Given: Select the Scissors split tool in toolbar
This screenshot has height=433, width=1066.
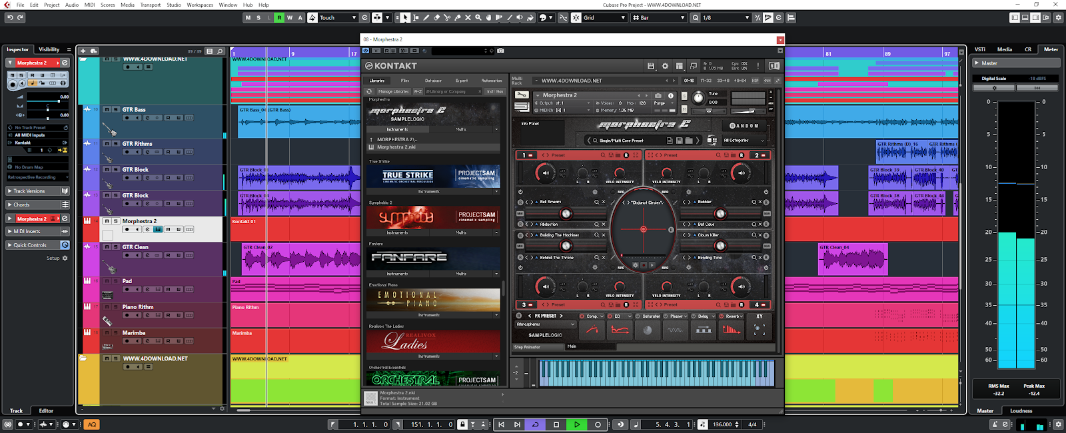Looking at the screenshot, I should [x=447, y=18].
